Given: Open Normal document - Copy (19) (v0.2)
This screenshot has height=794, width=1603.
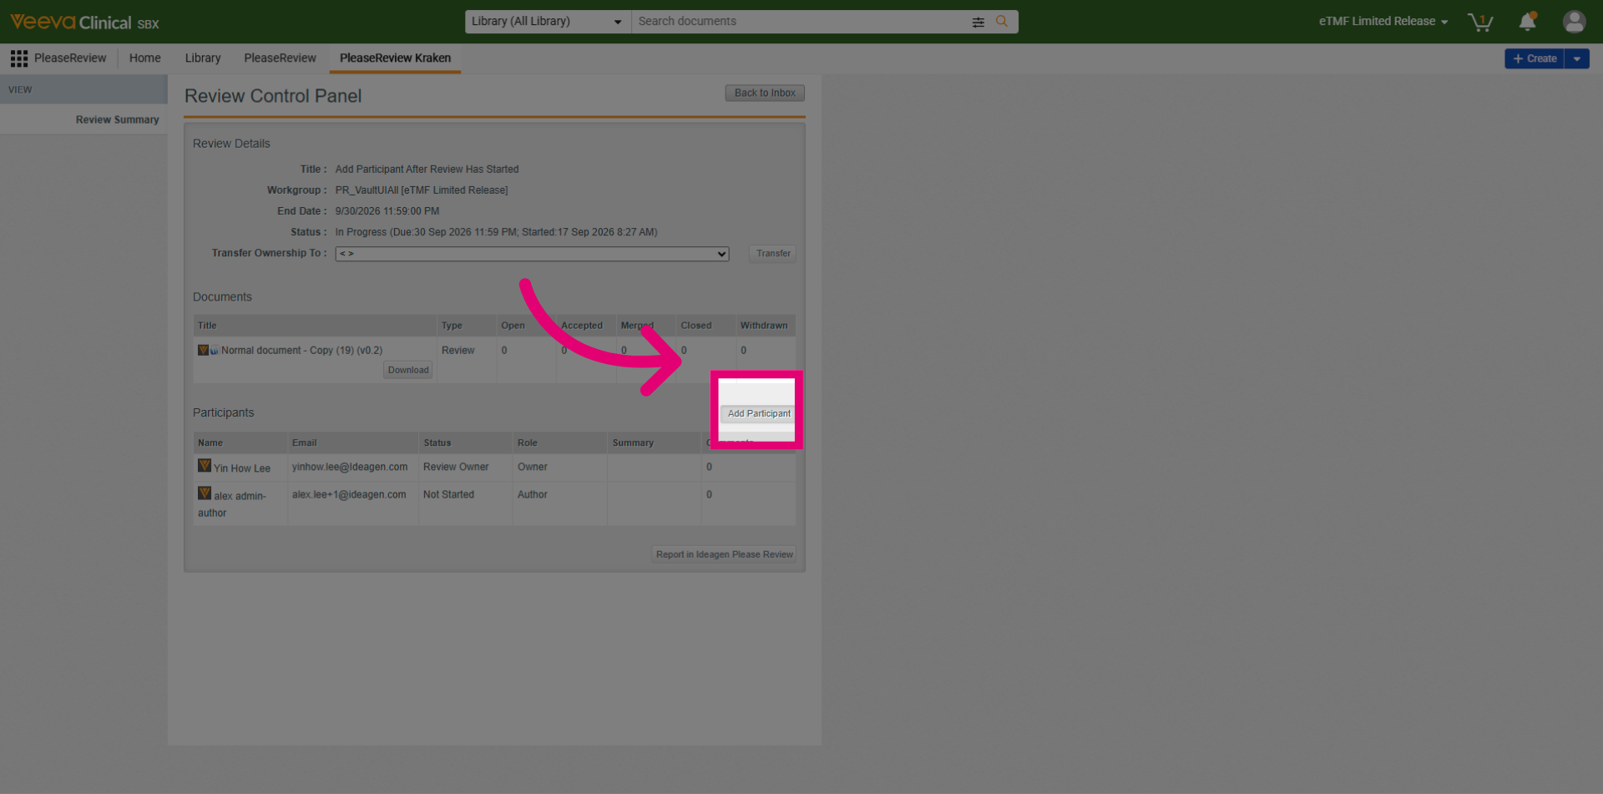Looking at the screenshot, I should click(x=301, y=351).
